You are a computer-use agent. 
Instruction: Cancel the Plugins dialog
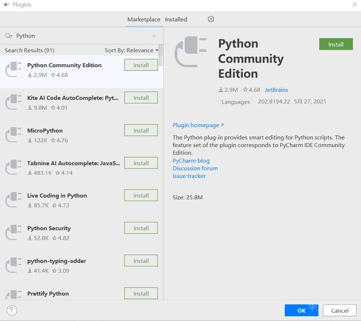point(340,310)
